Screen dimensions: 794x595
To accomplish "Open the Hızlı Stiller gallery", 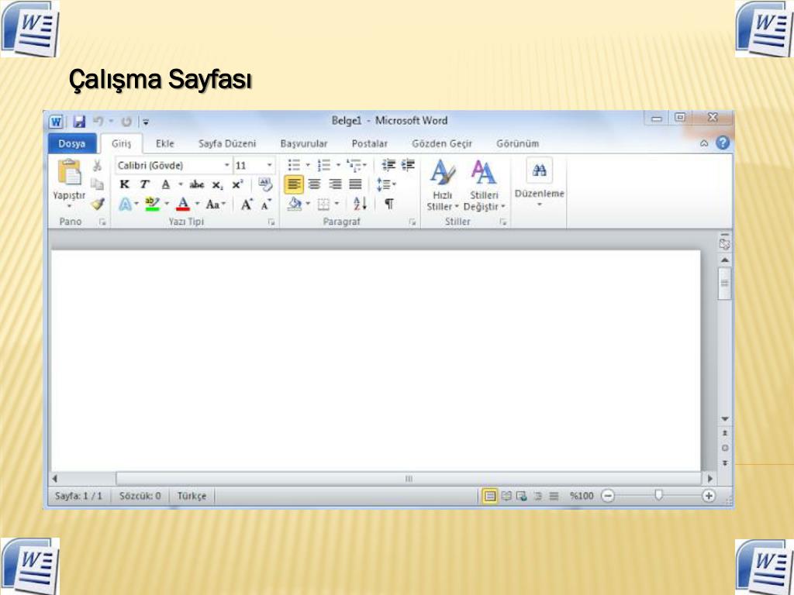I will pos(442,186).
